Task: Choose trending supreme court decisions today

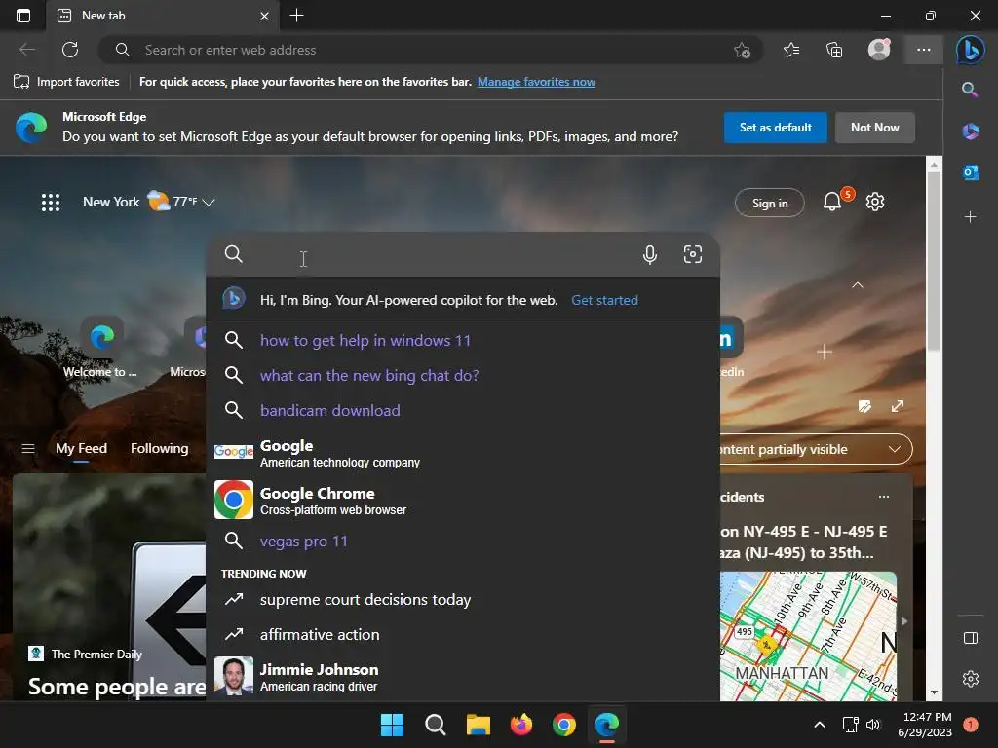Action: (x=463, y=600)
